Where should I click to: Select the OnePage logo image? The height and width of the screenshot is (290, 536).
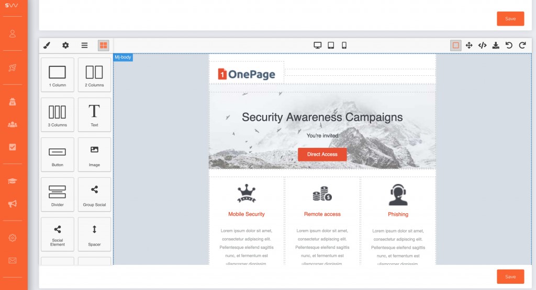pyautogui.click(x=247, y=74)
